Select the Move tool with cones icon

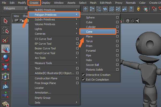(6, 49)
